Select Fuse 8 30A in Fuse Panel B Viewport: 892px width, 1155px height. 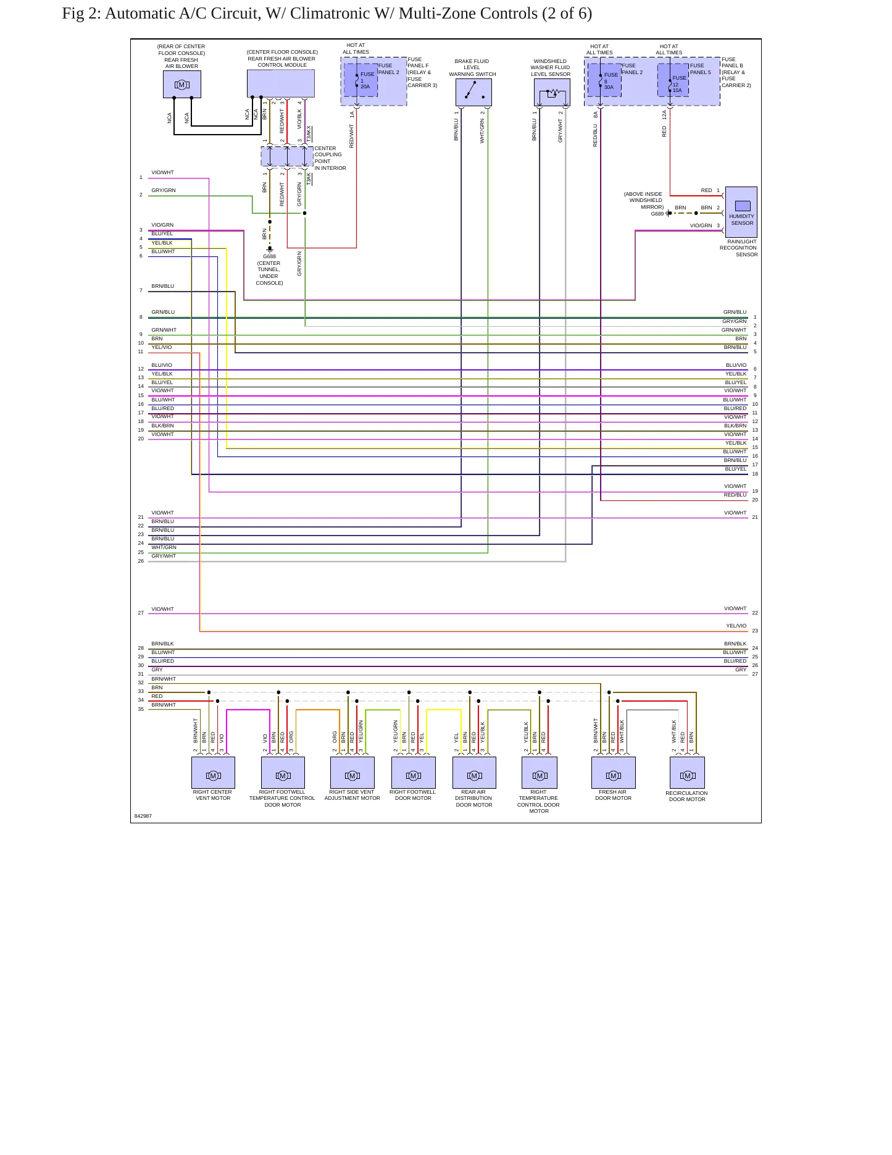tap(604, 80)
